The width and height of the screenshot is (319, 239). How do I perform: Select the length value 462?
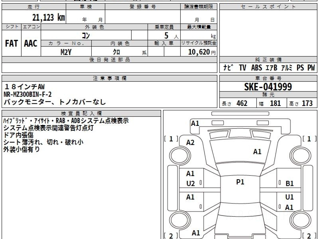pos(242,103)
